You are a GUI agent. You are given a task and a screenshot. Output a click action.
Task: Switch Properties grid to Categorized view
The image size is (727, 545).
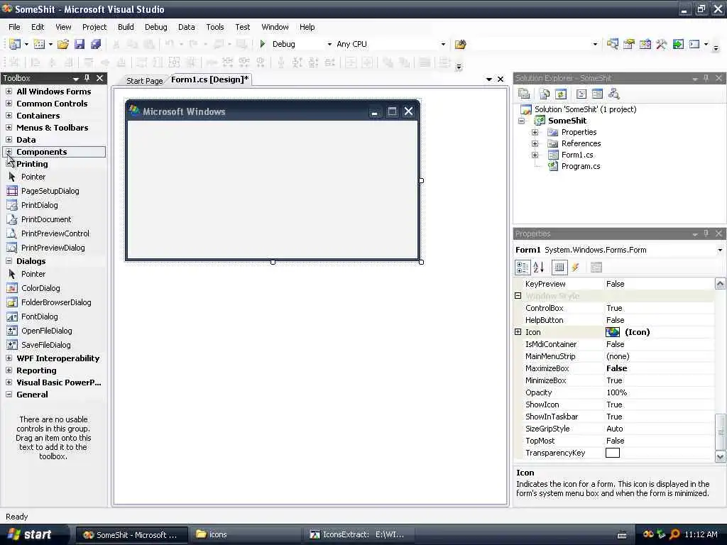pyautogui.click(x=523, y=267)
